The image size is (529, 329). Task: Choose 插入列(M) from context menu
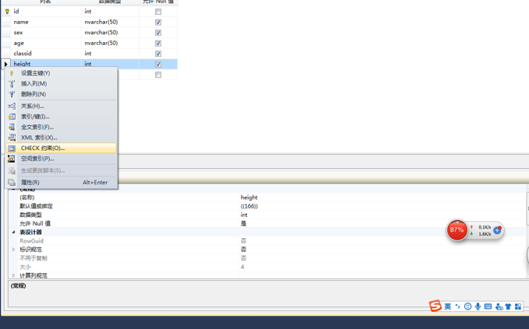click(x=61, y=83)
